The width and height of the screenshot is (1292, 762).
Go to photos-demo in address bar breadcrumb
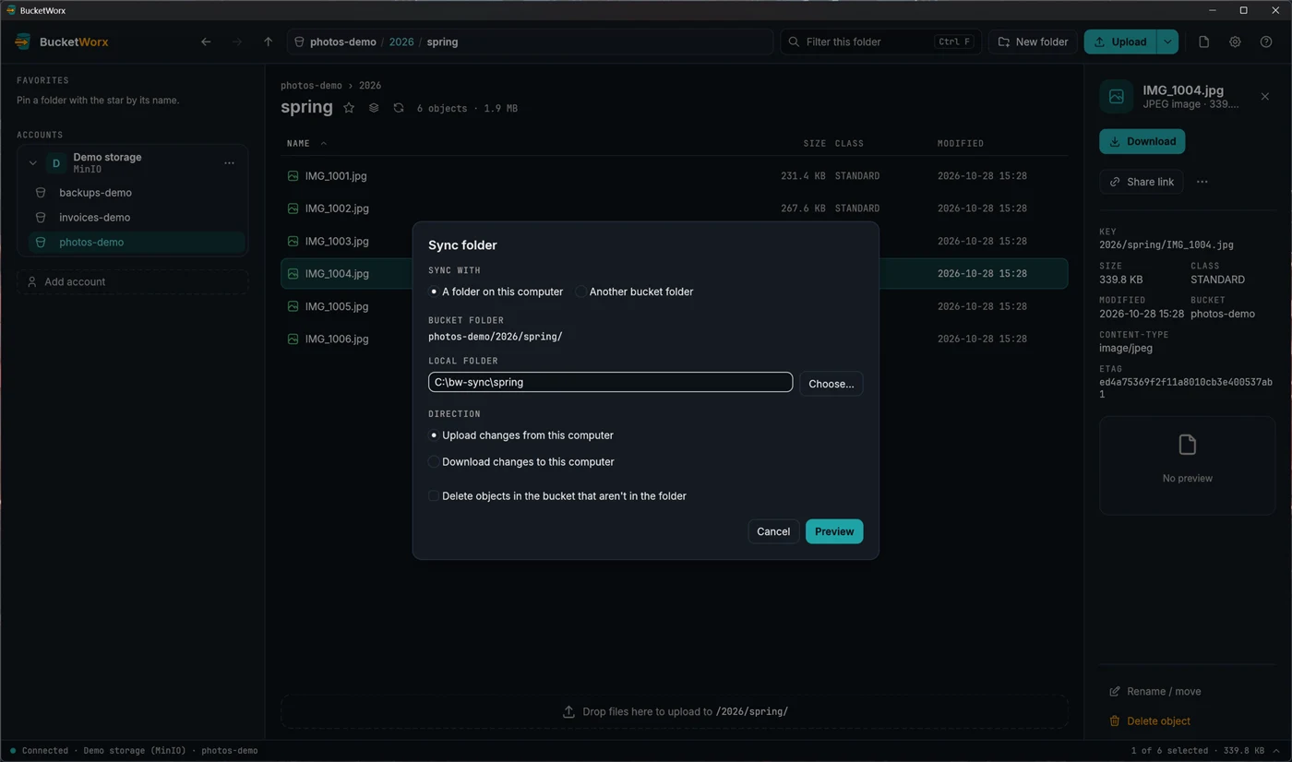(342, 42)
